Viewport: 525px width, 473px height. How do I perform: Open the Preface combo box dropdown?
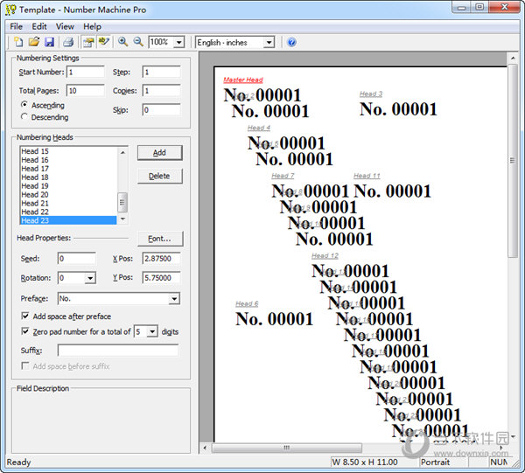click(x=174, y=298)
